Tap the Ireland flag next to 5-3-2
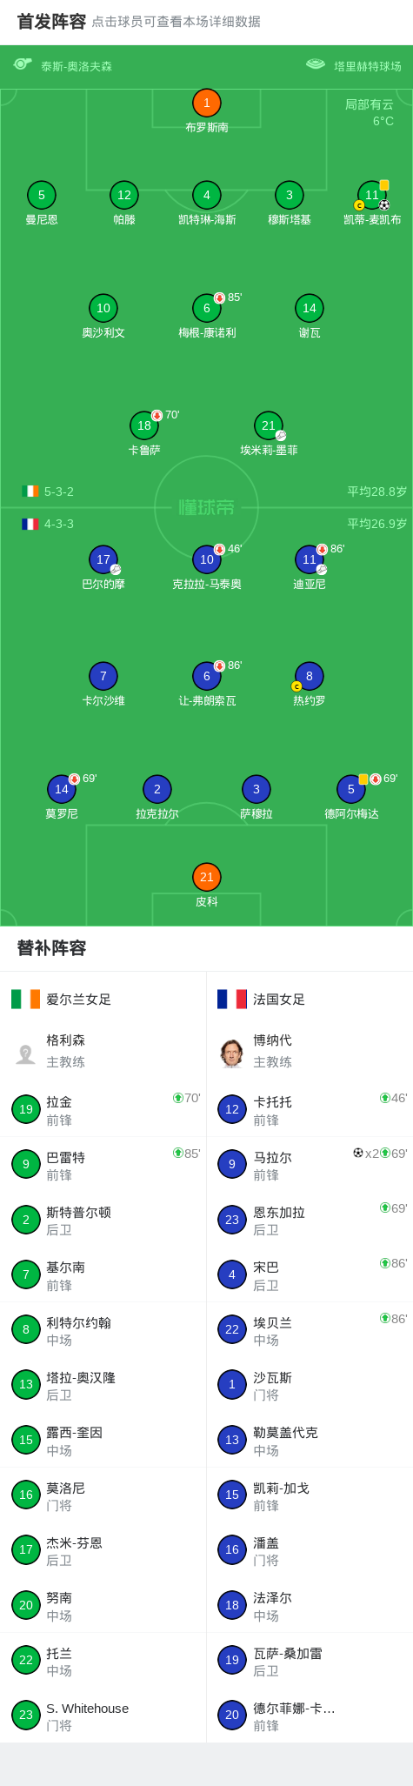 click(x=30, y=492)
